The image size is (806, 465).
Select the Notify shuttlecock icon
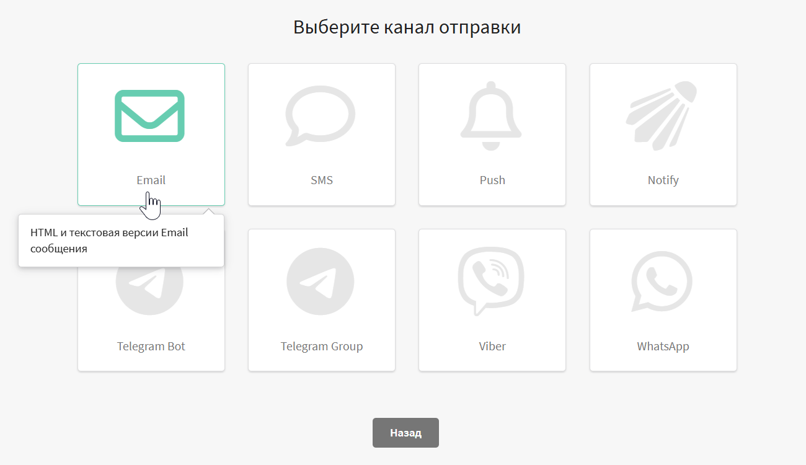pos(662,116)
